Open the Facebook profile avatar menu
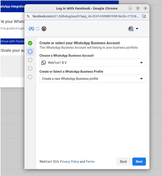Screen dimensions: 162x176 (131, 29)
